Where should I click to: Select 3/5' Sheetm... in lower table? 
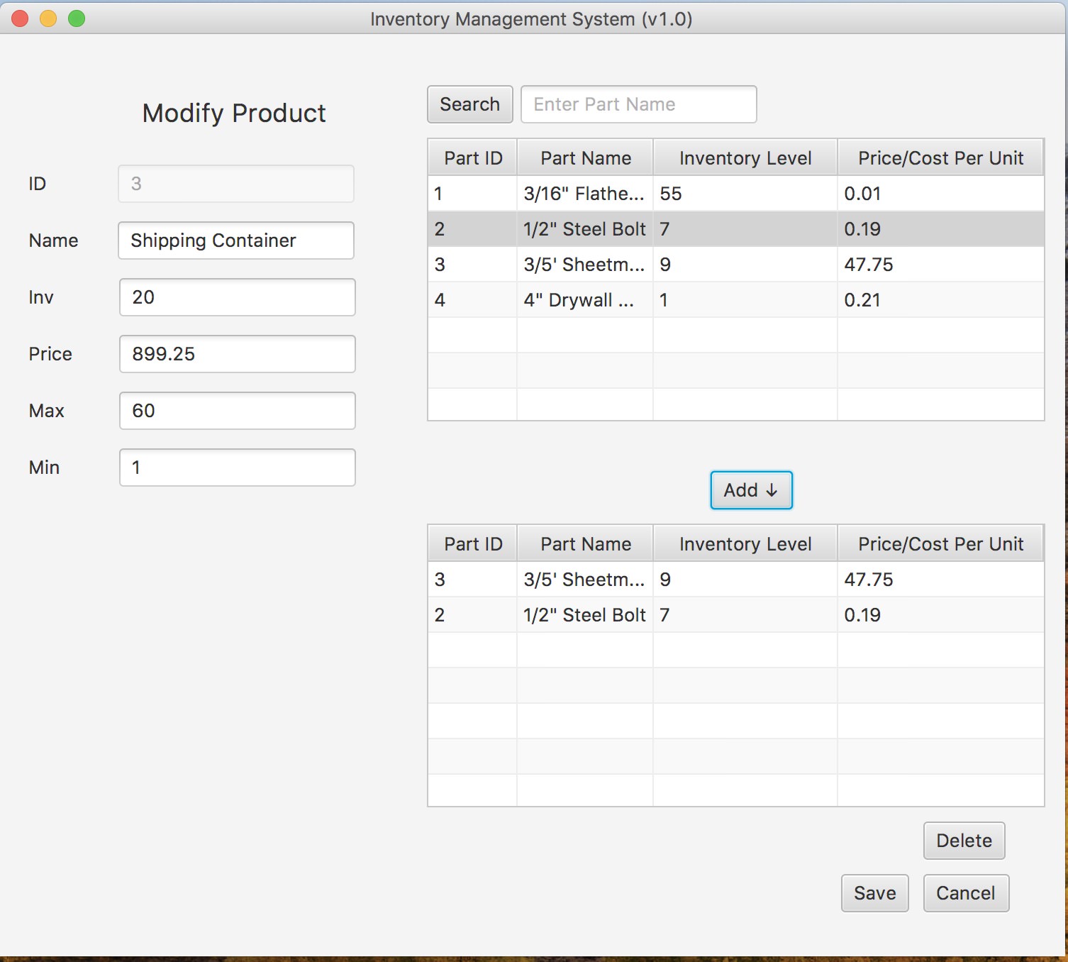pos(736,580)
